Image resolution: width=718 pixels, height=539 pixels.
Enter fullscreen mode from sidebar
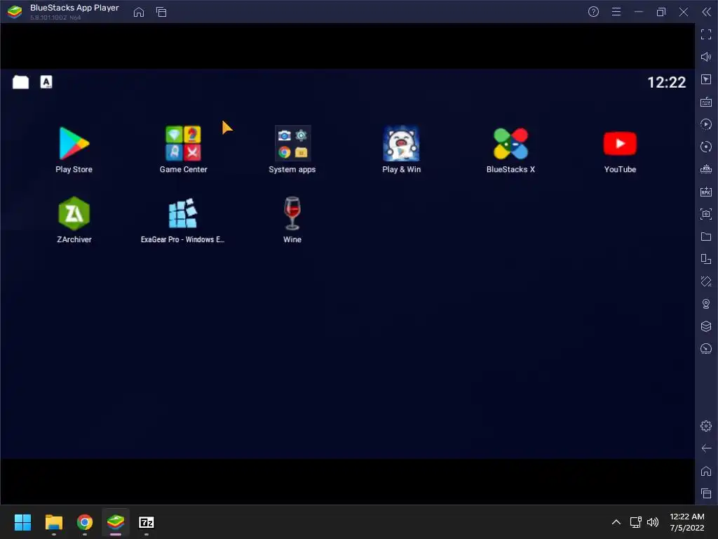point(706,34)
